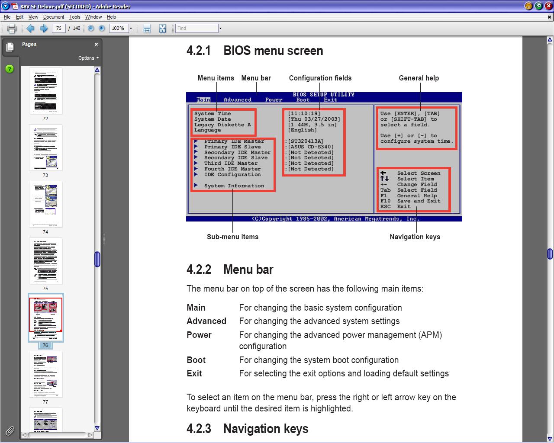Open the View menu
This screenshot has width=554, height=443.
tap(33, 17)
